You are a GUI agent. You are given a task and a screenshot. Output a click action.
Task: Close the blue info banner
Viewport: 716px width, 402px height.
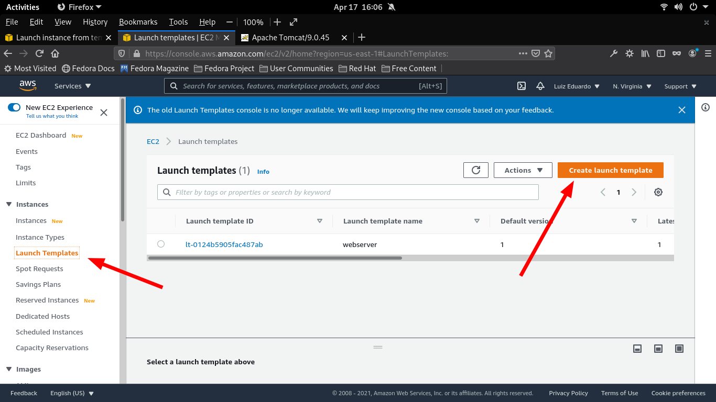681,110
